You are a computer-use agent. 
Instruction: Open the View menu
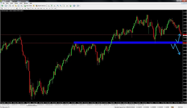pyautogui.click(x=7, y=3)
